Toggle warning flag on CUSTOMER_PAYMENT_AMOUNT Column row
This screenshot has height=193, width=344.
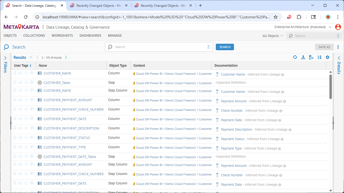pyautogui.click(x=26, y=100)
